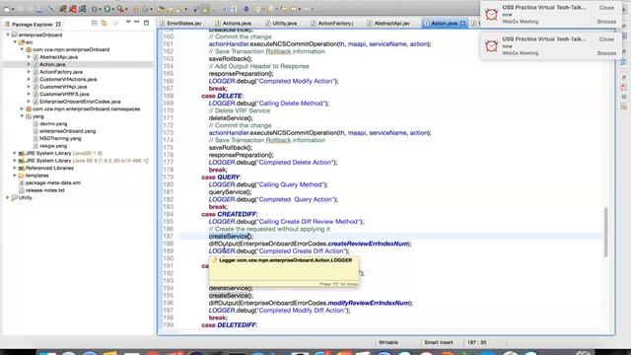The width and height of the screenshot is (631, 355).
Task: Select EnterpriseOnboardErrorCodes.java in the tree
Action: click(x=80, y=102)
